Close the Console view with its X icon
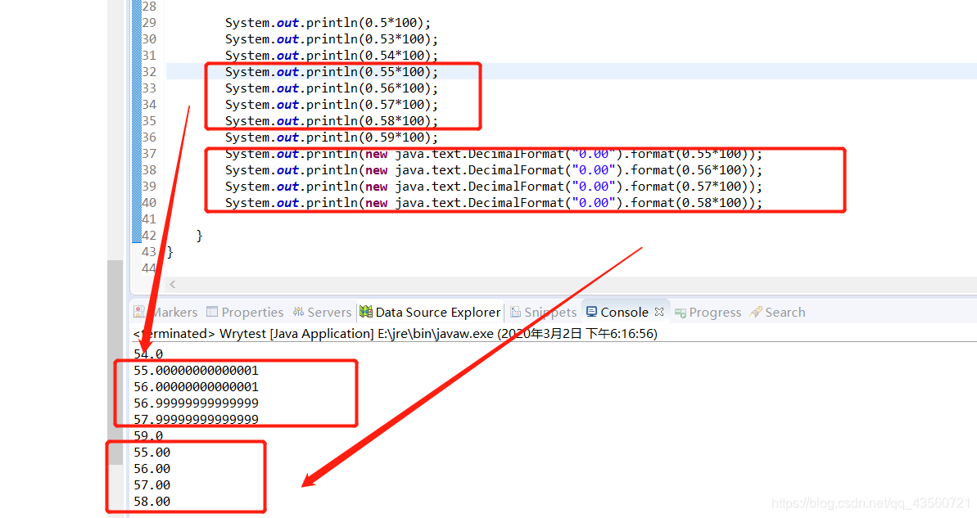This screenshot has width=977, height=518. 658,312
